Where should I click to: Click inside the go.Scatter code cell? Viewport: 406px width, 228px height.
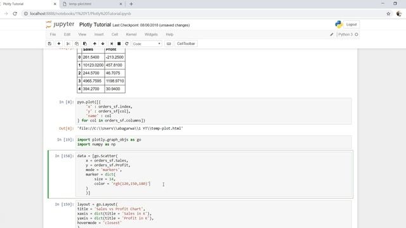click(214, 175)
